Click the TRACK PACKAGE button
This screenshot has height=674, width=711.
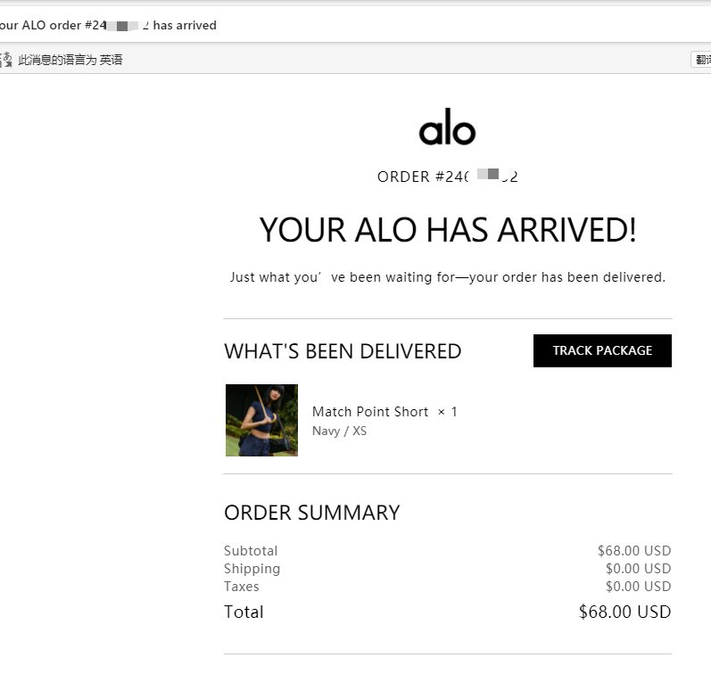point(602,350)
